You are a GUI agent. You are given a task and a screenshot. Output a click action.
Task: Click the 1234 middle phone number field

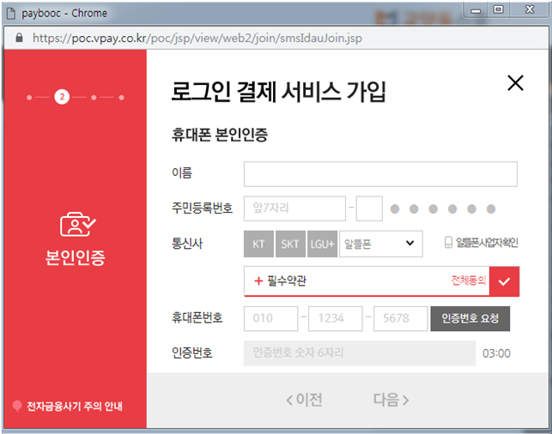pyautogui.click(x=335, y=318)
